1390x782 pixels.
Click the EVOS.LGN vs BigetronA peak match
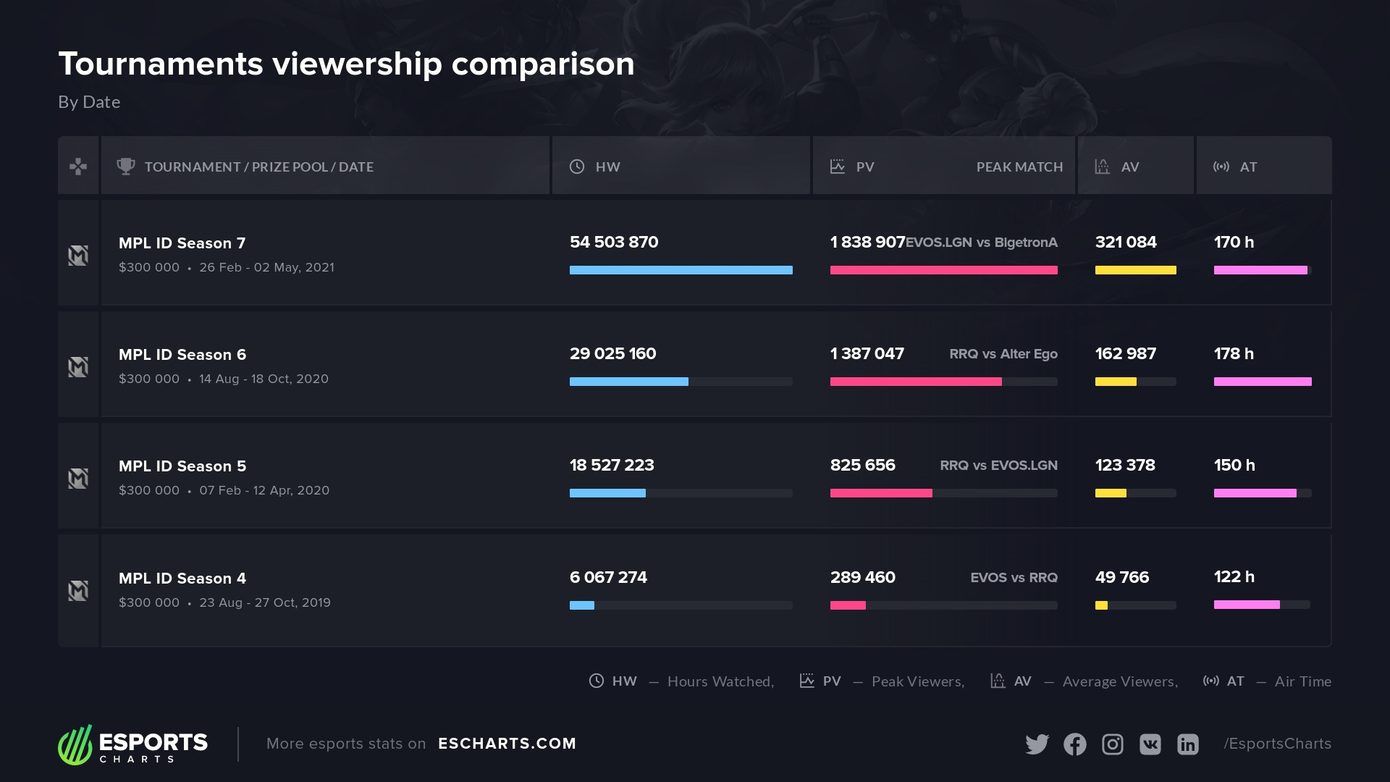coord(982,243)
